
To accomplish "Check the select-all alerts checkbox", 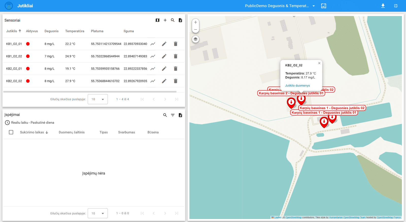I will [11, 132].
